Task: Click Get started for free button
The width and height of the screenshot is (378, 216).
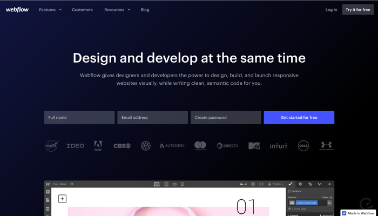Action: point(299,118)
